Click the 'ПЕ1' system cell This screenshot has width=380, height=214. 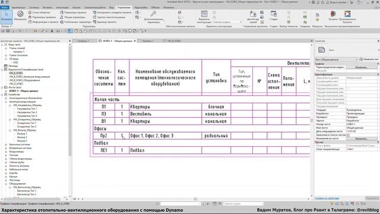[x=104, y=150]
